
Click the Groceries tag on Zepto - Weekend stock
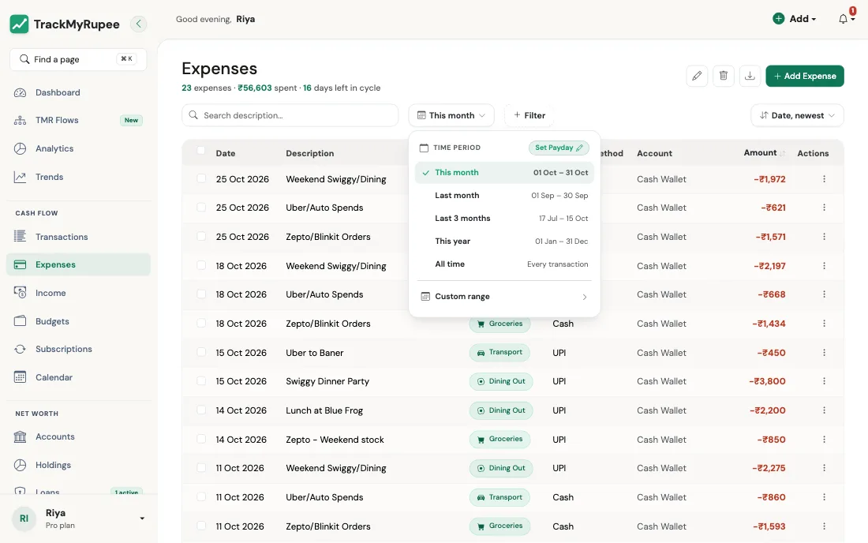point(499,440)
